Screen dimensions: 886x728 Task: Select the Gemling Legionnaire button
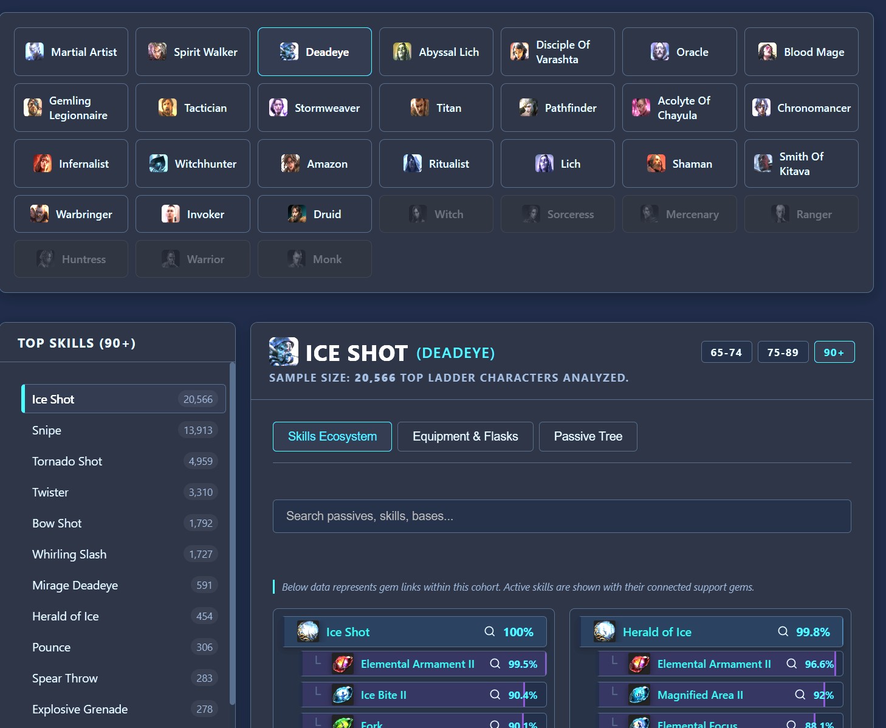click(71, 108)
